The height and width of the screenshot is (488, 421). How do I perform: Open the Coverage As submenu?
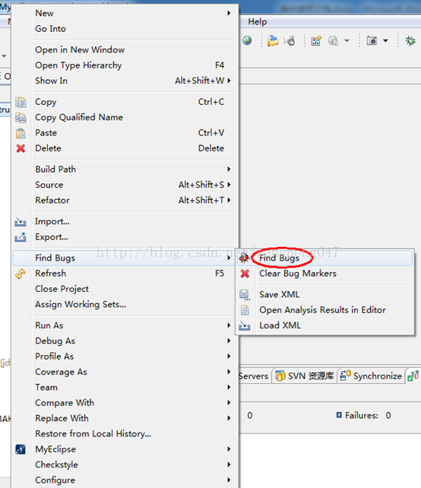125,372
